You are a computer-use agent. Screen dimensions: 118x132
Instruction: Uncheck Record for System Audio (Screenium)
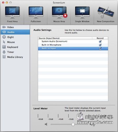100,41
